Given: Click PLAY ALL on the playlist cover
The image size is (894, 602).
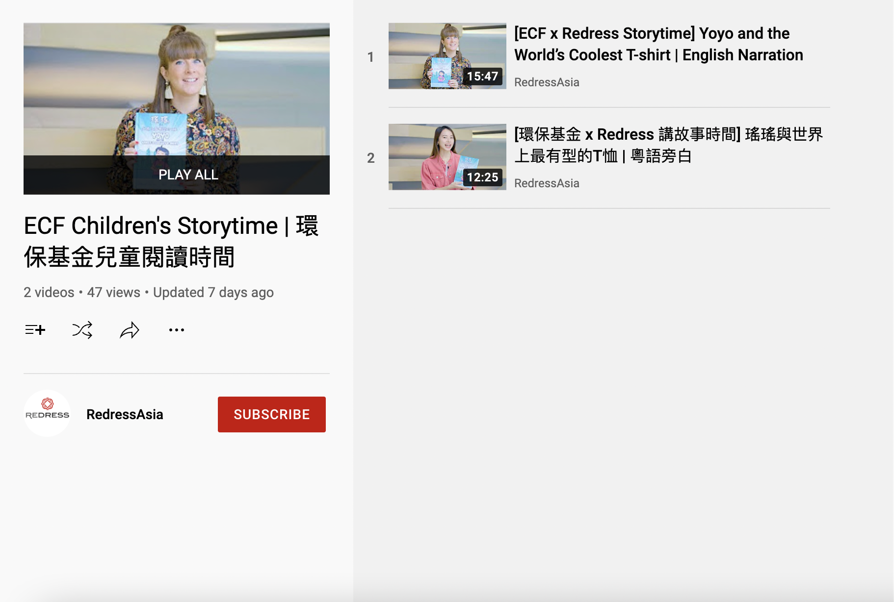Looking at the screenshot, I should pos(188,175).
